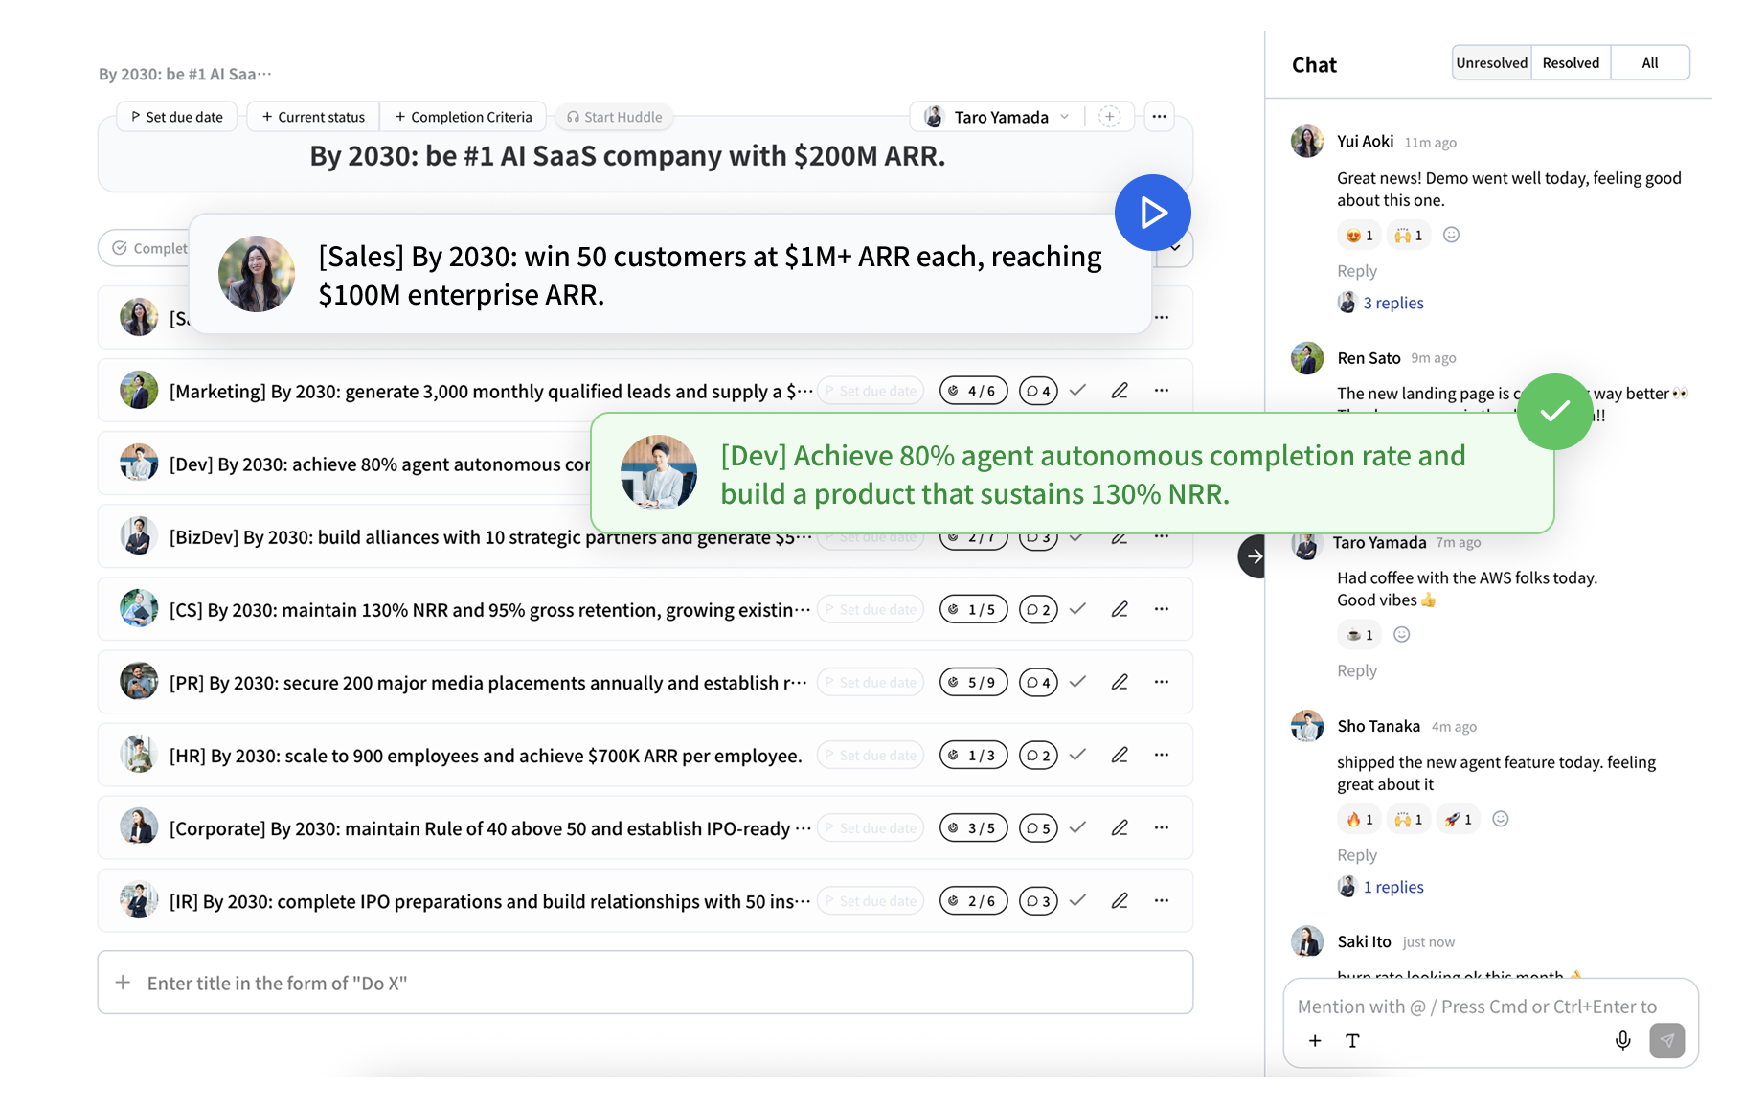Click the progress 3/5 indicator on the Corporate goal
This screenshot has height=1109, width=1743.
[x=973, y=827]
